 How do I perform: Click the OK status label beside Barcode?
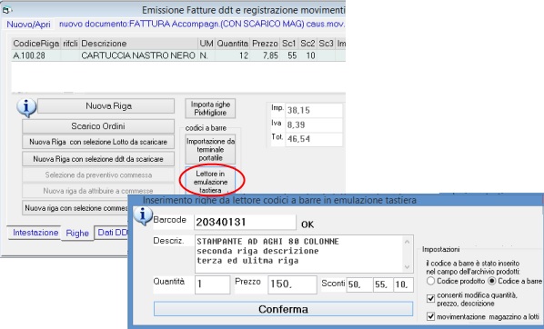(x=307, y=224)
